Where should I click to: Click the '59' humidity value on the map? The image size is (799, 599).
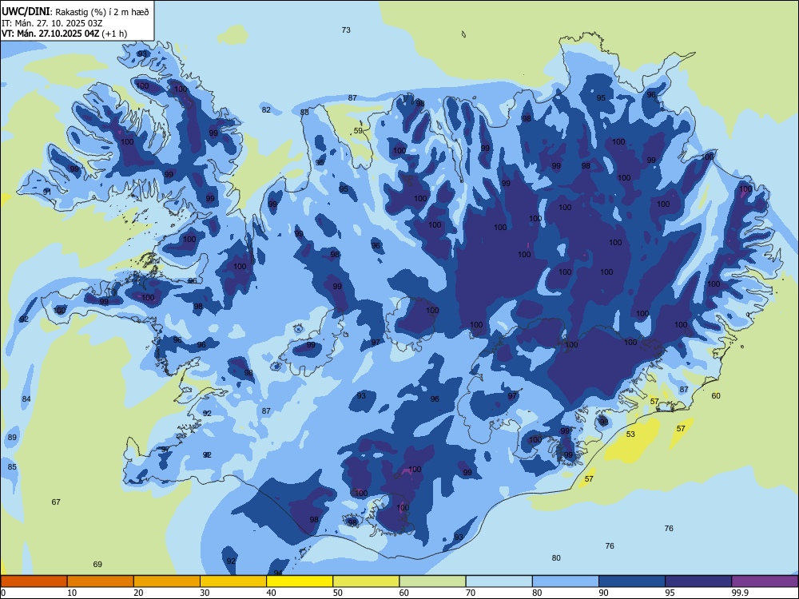[x=358, y=131]
